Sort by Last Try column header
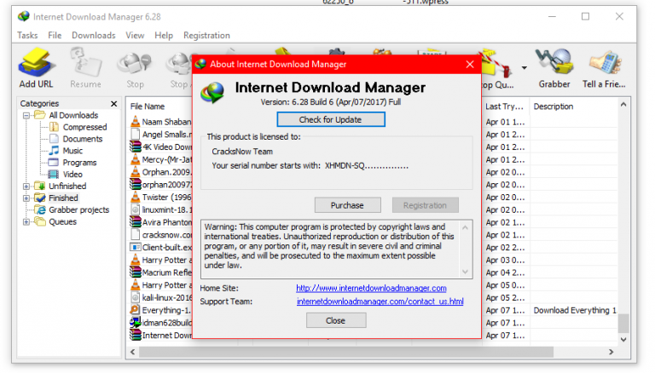 [504, 106]
